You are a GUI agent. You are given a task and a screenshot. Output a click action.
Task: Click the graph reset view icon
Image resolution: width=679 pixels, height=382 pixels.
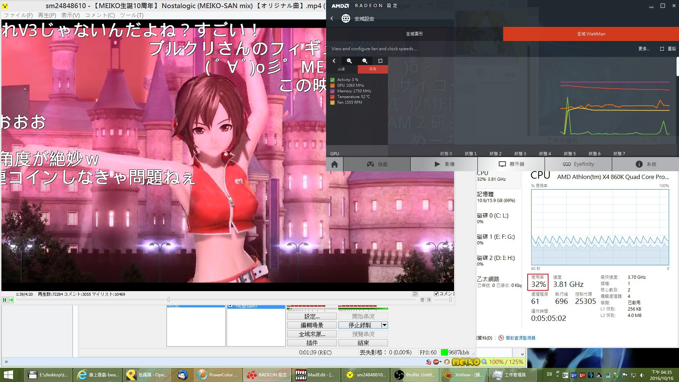click(380, 61)
